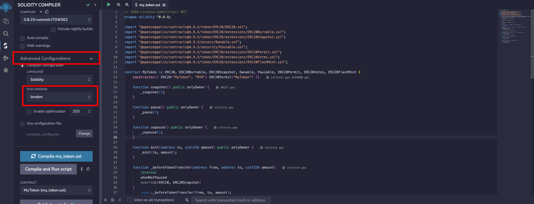Click the zoom out magnifier icon

click(119, 4)
